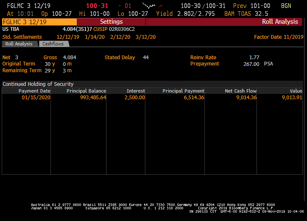Click the PSA prepayment type
Screen dimensions: 307x221
(x=269, y=64)
